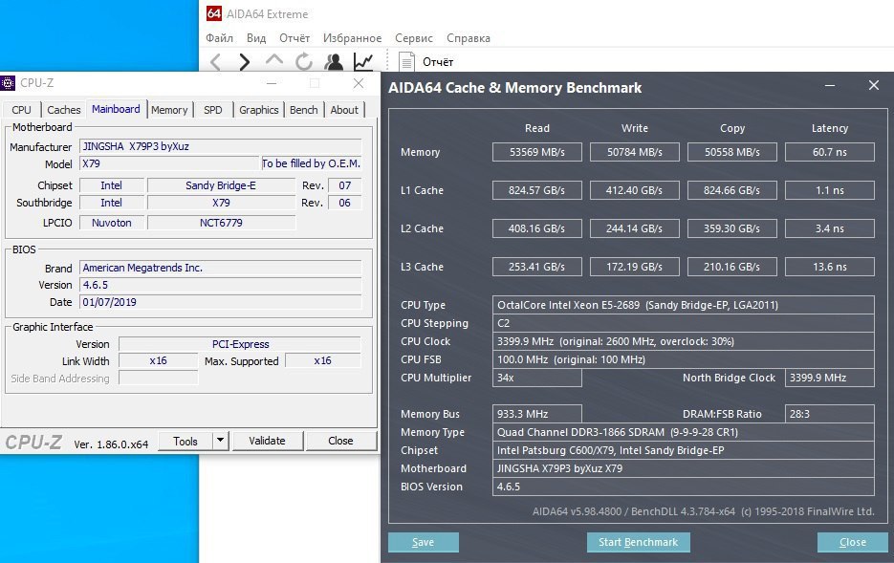Click the Graphic Interface Version PCI-Express field
The height and width of the screenshot is (563, 894).
click(x=239, y=344)
